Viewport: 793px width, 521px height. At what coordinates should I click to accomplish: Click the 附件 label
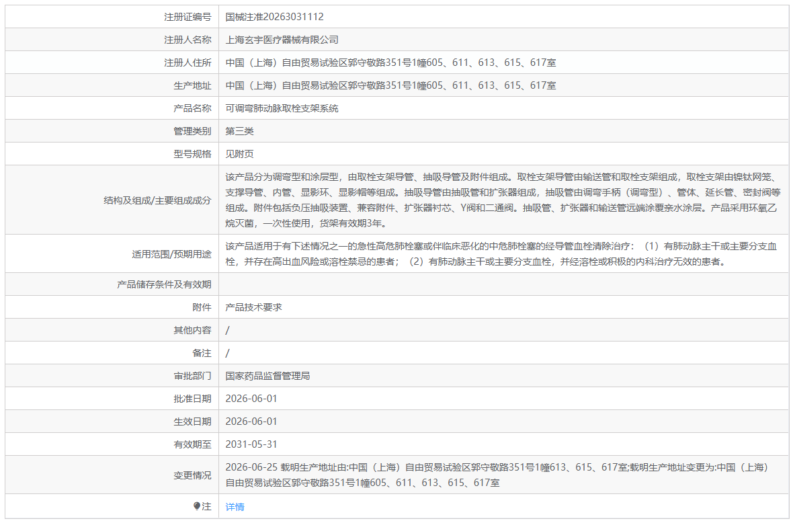[x=202, y=307]
